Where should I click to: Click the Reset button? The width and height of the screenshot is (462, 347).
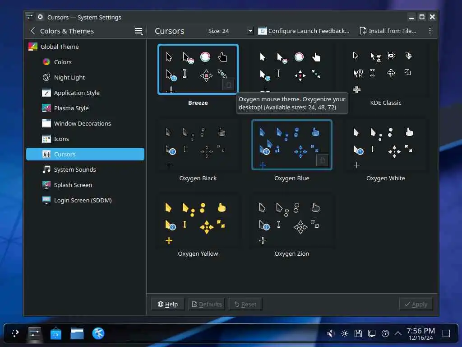click(245, 304)
